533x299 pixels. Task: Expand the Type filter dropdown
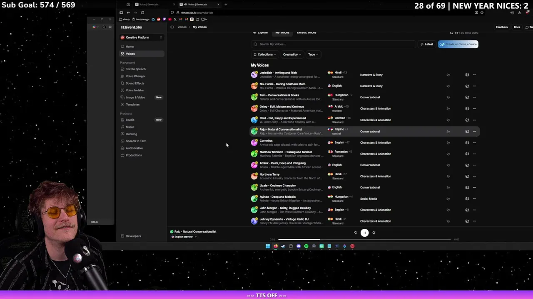pyautogui.click(x=313, y=54)
